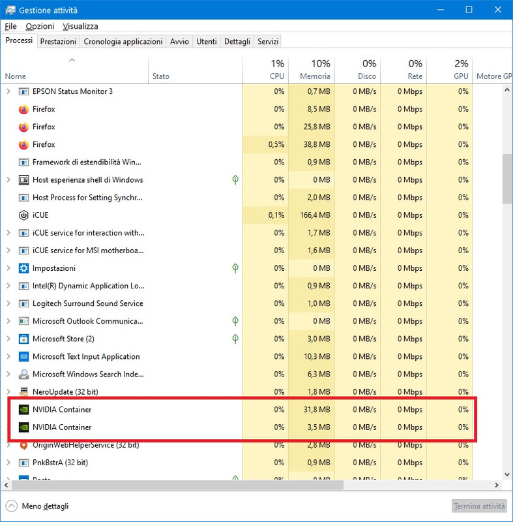Click Logitech Surround Sound Service icon
The width and height of the screenshot is (513, 522).
[x=23, y=303]
